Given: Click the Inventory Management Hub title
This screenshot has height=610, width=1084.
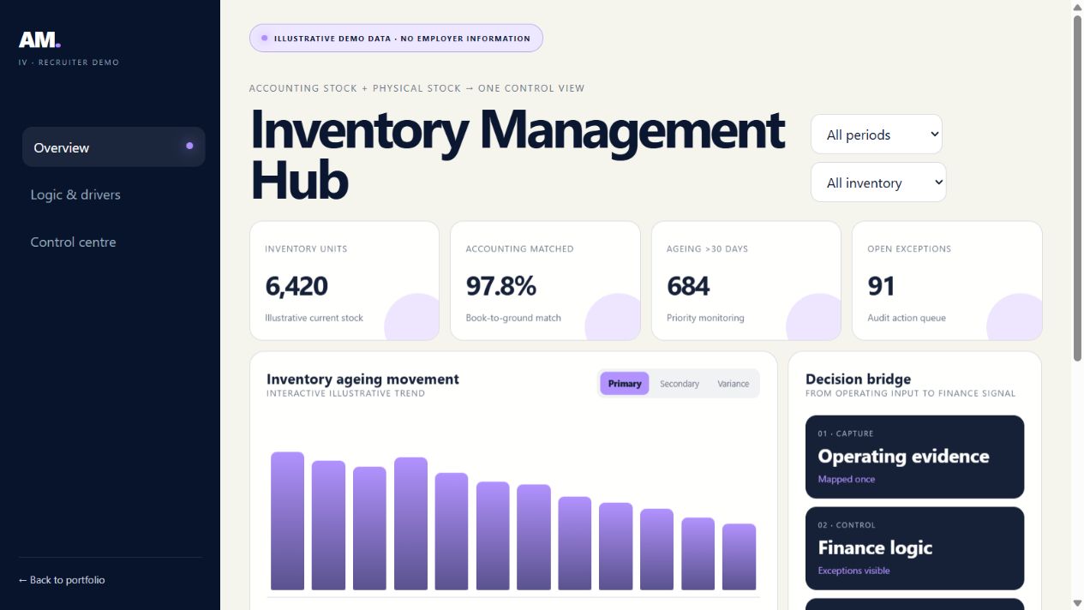Looking at the screenshot, I should click(517, 154).
